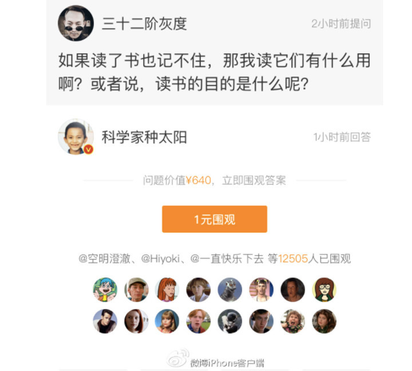Select the blonde woman viewer avatar
Image resolution: width=412 pixels, height=371 pixels.
(x=167, y=321)
